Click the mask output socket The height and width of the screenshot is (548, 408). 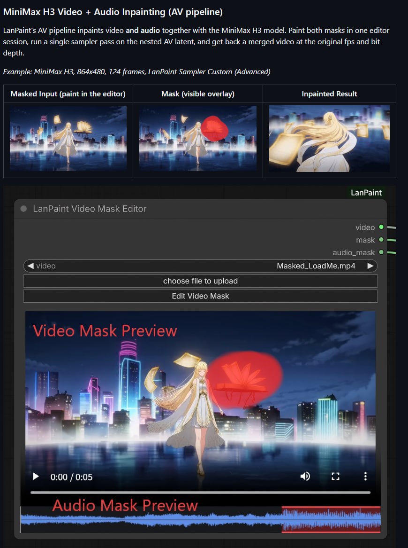[x=381, y=240]
